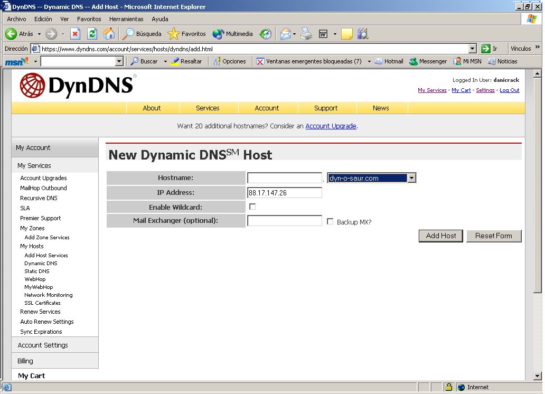Open the Archivo menu

tap(16, 19)
